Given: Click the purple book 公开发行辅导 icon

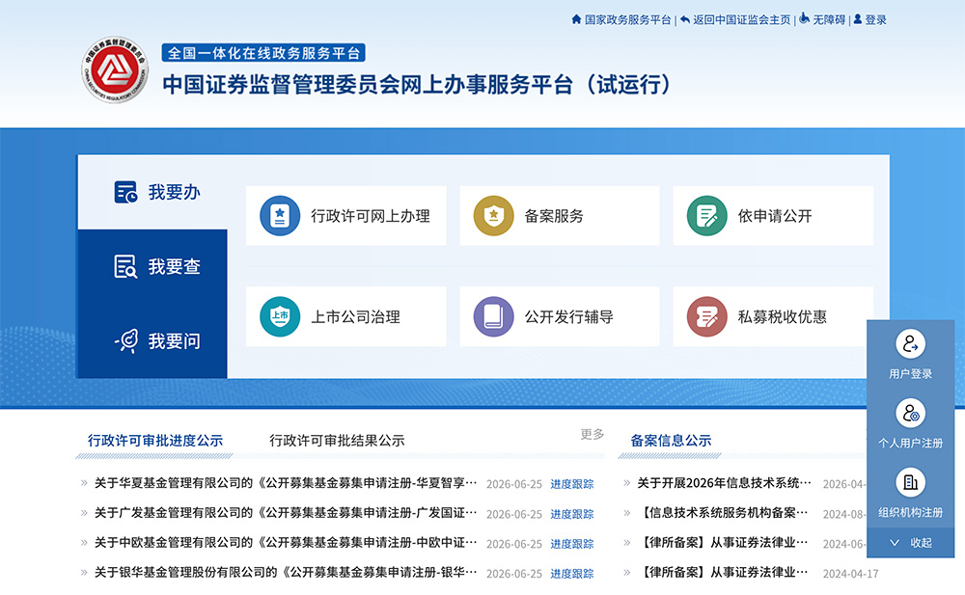Looking at the screenshot, I should coord(493,316).
